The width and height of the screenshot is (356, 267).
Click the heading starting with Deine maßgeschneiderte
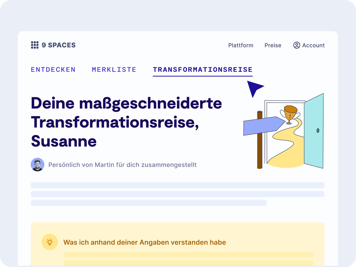click(x=126, y=103)
